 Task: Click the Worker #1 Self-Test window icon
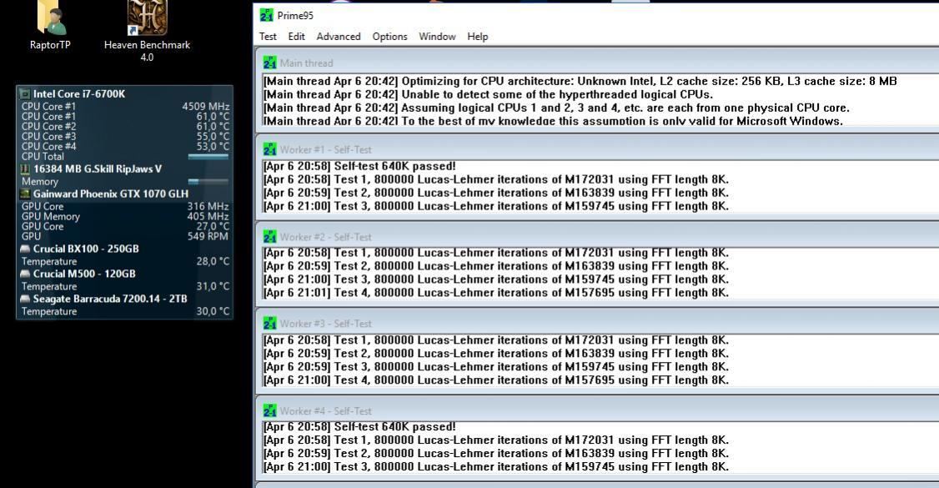point(269,149)
